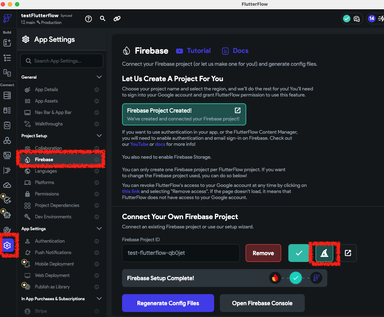
Task: Open the cloud functions sidebar icon
Action: tap(7, 185)
